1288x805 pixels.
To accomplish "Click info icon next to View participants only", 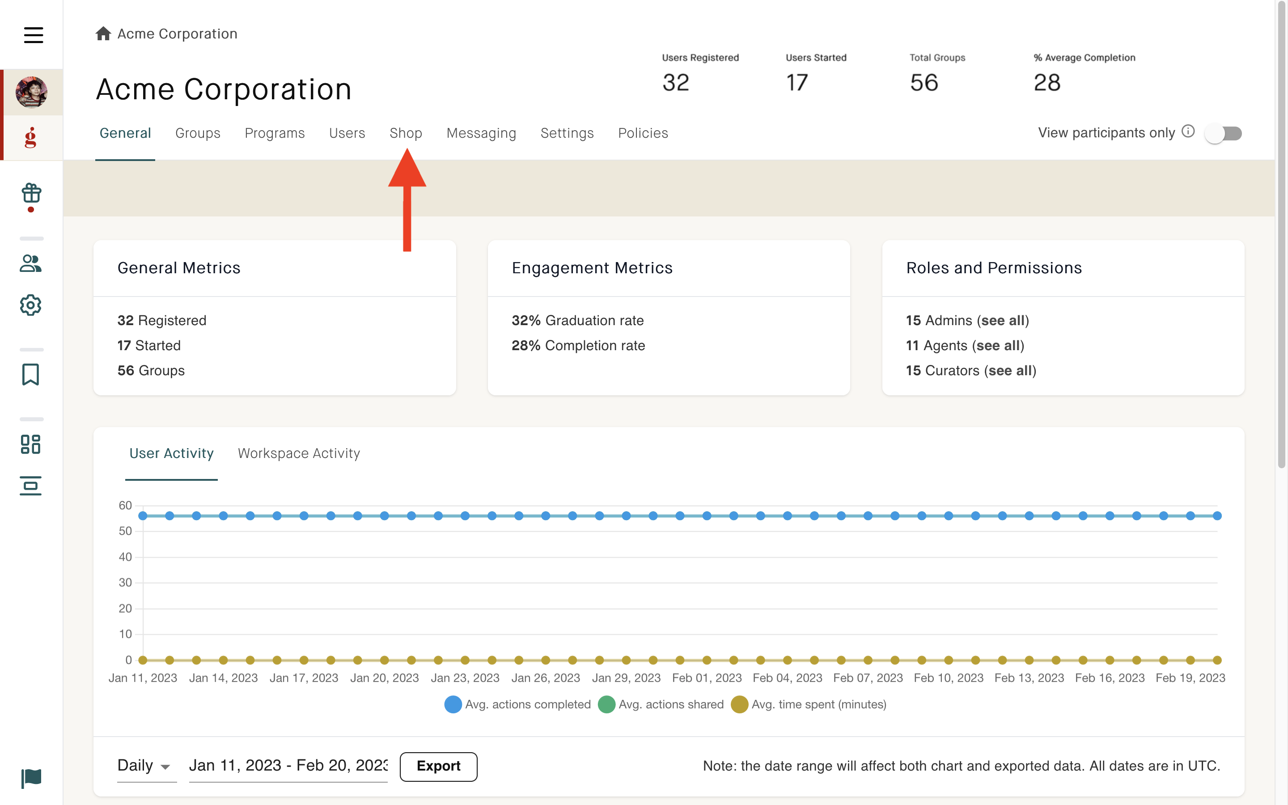I will click(1188, 131).
